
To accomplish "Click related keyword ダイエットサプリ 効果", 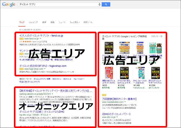I will point(42,79).
